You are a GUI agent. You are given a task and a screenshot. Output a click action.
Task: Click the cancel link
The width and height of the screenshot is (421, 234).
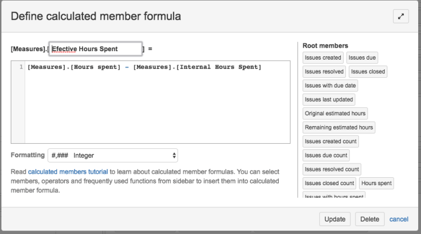coord(399,219)
